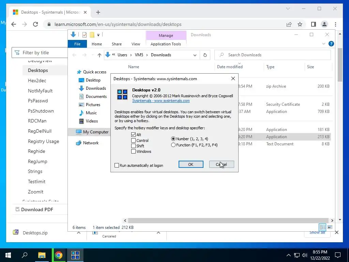This screenshot has height=262, width=349.
Task: Open Desktops.zip download options chevron
Action: tap(79, 233)
